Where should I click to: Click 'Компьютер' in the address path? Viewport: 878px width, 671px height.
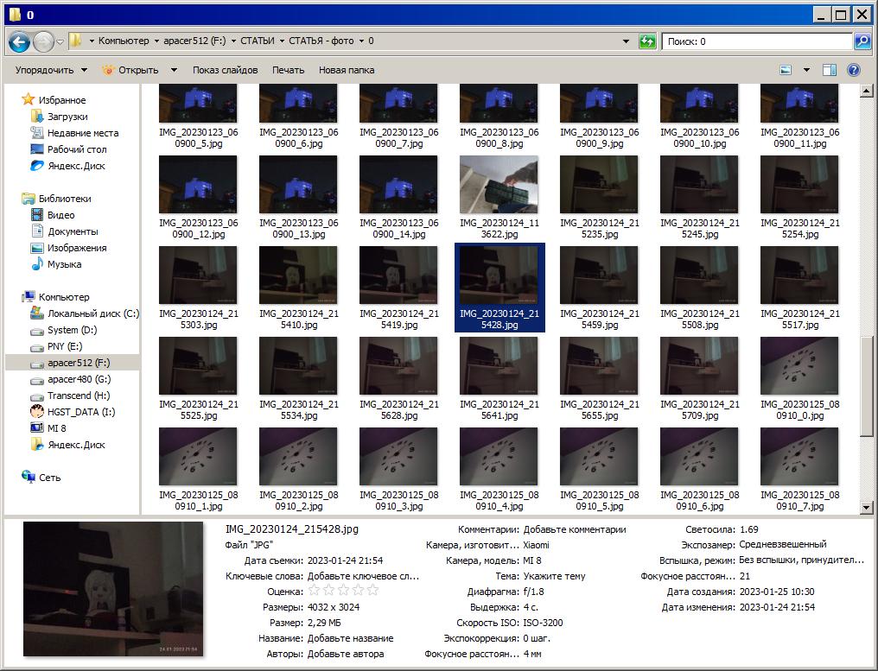[x=124, y=41]
